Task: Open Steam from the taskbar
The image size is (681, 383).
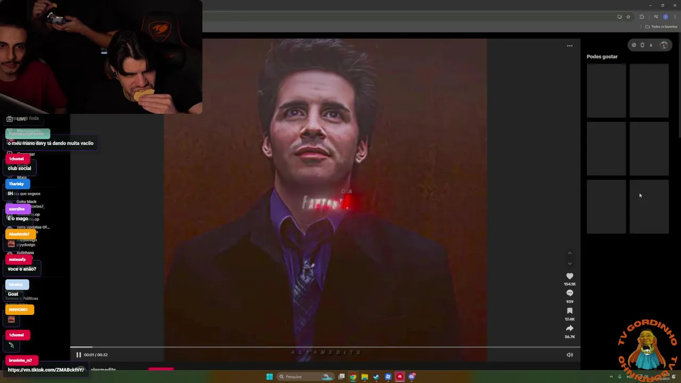Action: tap(376, 377)
